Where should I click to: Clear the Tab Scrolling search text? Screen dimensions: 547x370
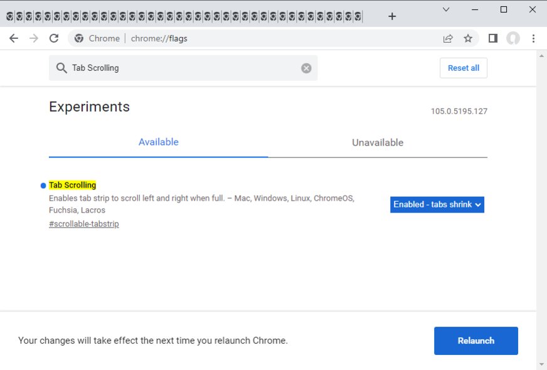306,68
